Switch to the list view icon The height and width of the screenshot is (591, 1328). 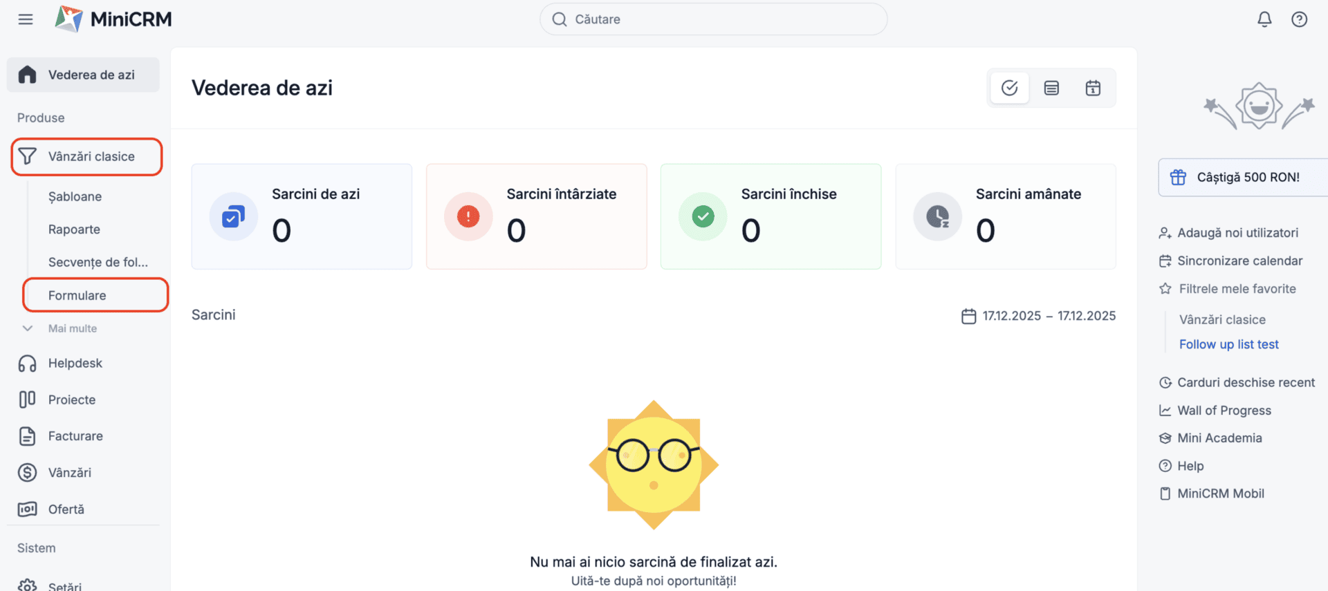(x=1051, y=88)
